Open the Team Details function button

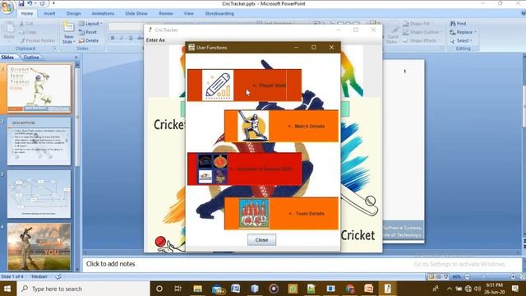[281, 214]
